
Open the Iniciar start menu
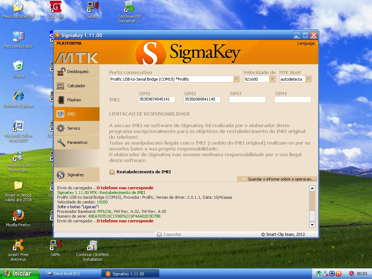pyautogui.click(x=20, y=274)
